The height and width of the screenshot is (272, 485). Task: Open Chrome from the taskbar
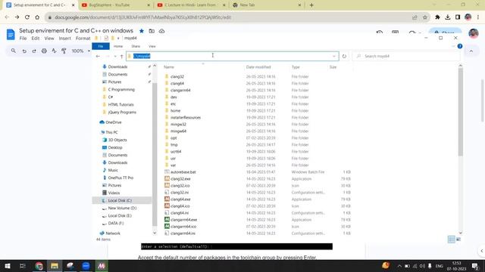point(39,266)
